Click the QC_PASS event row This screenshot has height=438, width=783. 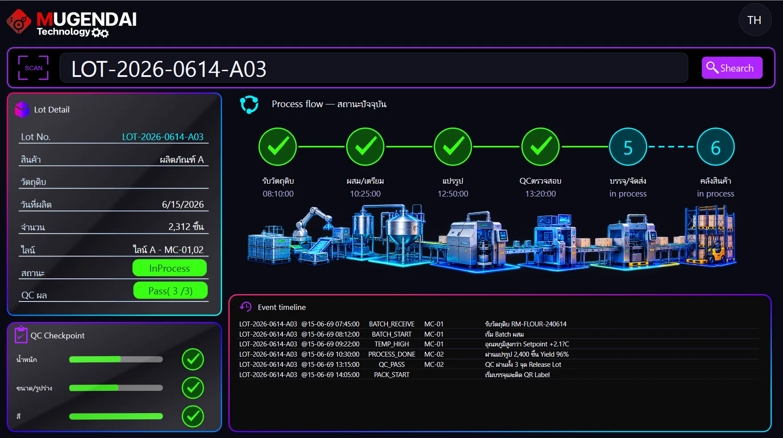click(x=498, y=365)
